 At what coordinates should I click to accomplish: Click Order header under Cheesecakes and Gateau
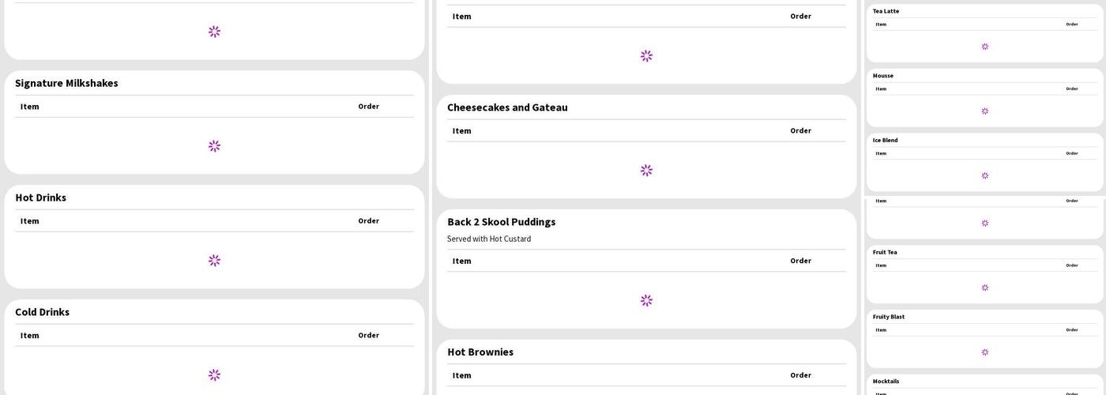pos(800,131)
